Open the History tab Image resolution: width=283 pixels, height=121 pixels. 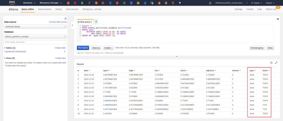click(x=59, y=9)
